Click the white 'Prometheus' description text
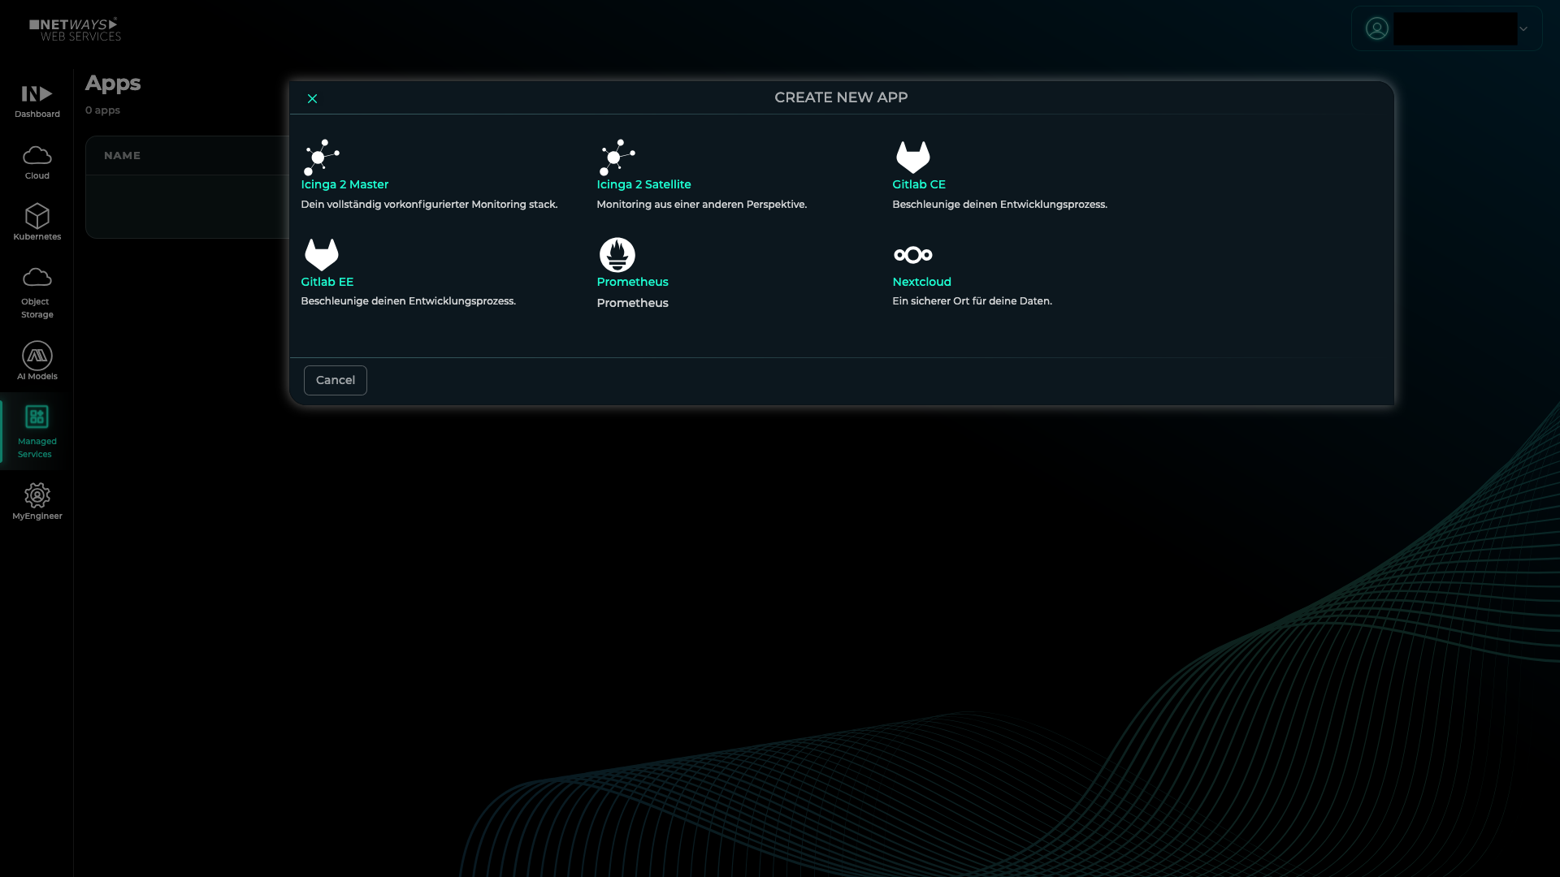Viewport: 1560px width, 877px height. [x=632, y=303]
